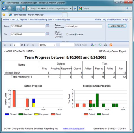The height and width of the screenshot is (133, 134).
Task: Open the search provider dropdown arrow
Action: tap(131, 8)
